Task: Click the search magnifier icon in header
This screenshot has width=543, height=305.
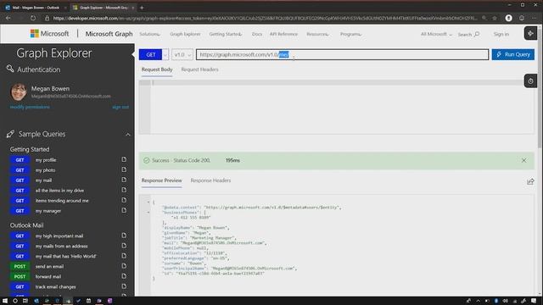Action: pyautogui.click(x=477, y=34)
